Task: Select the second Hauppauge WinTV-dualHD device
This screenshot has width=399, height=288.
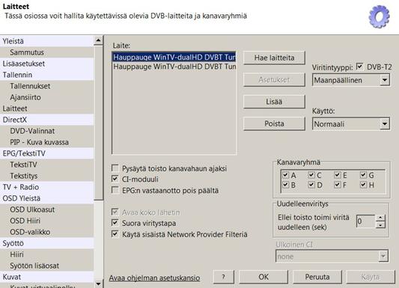Action: point(174,67)
